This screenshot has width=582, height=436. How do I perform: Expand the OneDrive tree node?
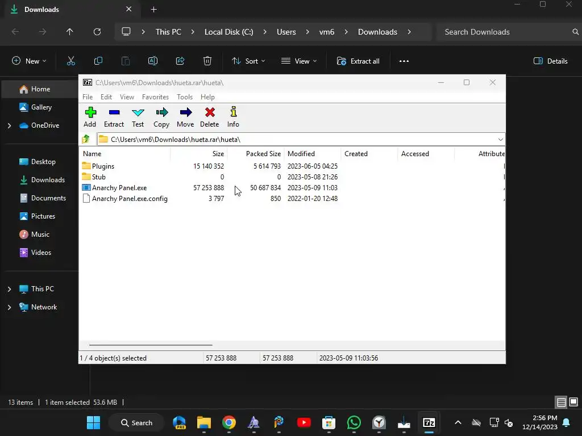pos(9,125)
